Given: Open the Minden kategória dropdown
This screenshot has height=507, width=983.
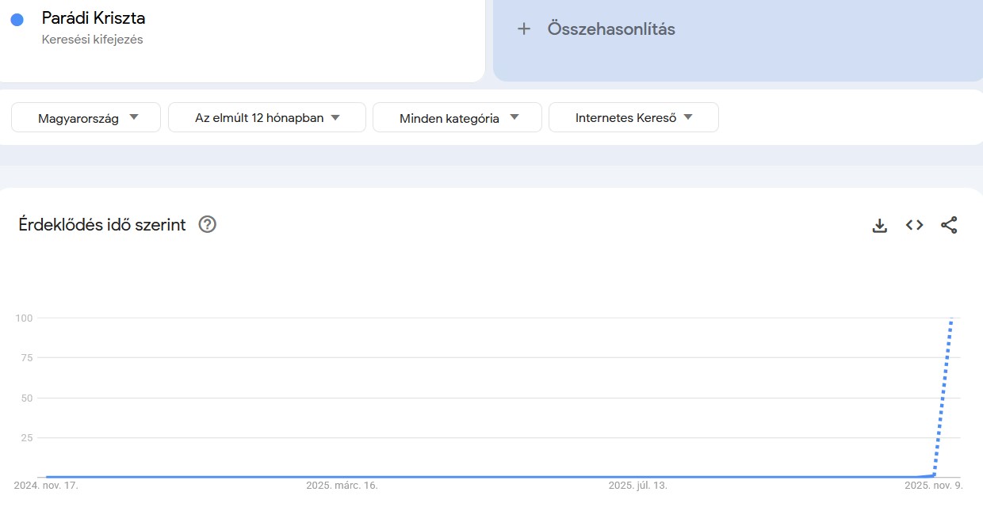Looking at the screenshot, I should 457,116.
